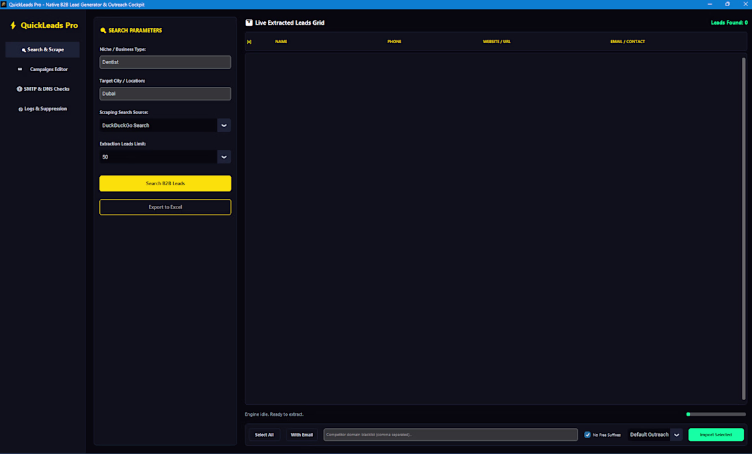Sort by the PHONE column header
Viewport: 752px width, 454px height.
click(x=394, y=42)
